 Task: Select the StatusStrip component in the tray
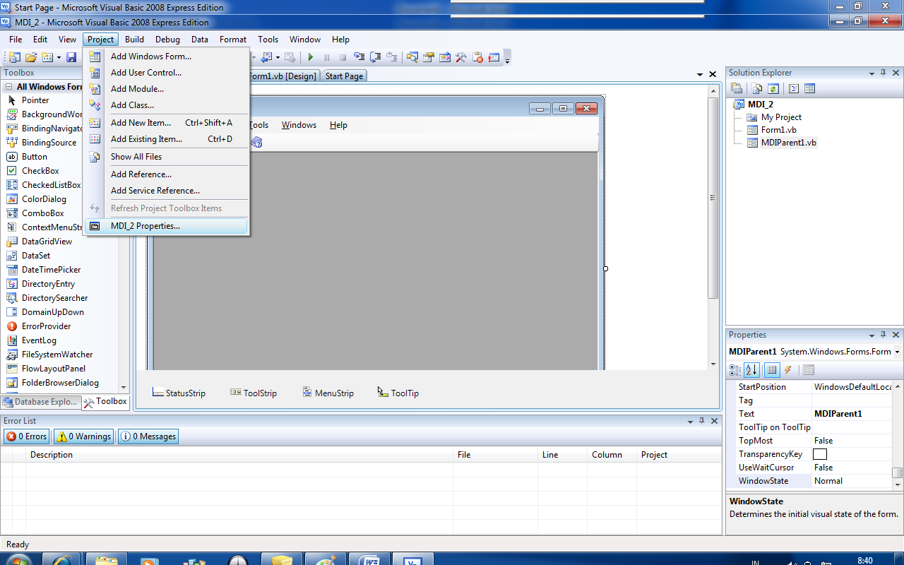tap(179, 393)
